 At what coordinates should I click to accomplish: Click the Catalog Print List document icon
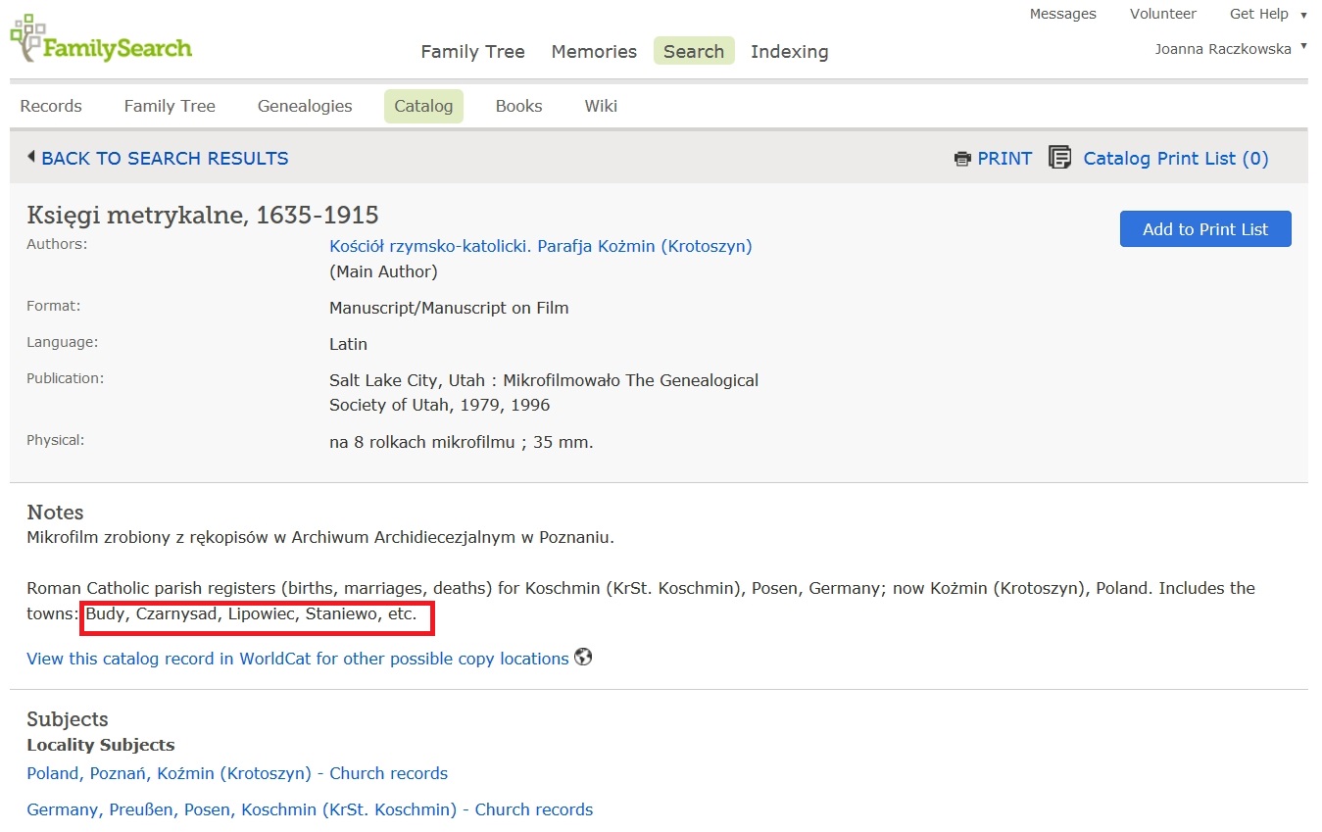tap(1059, 158)
